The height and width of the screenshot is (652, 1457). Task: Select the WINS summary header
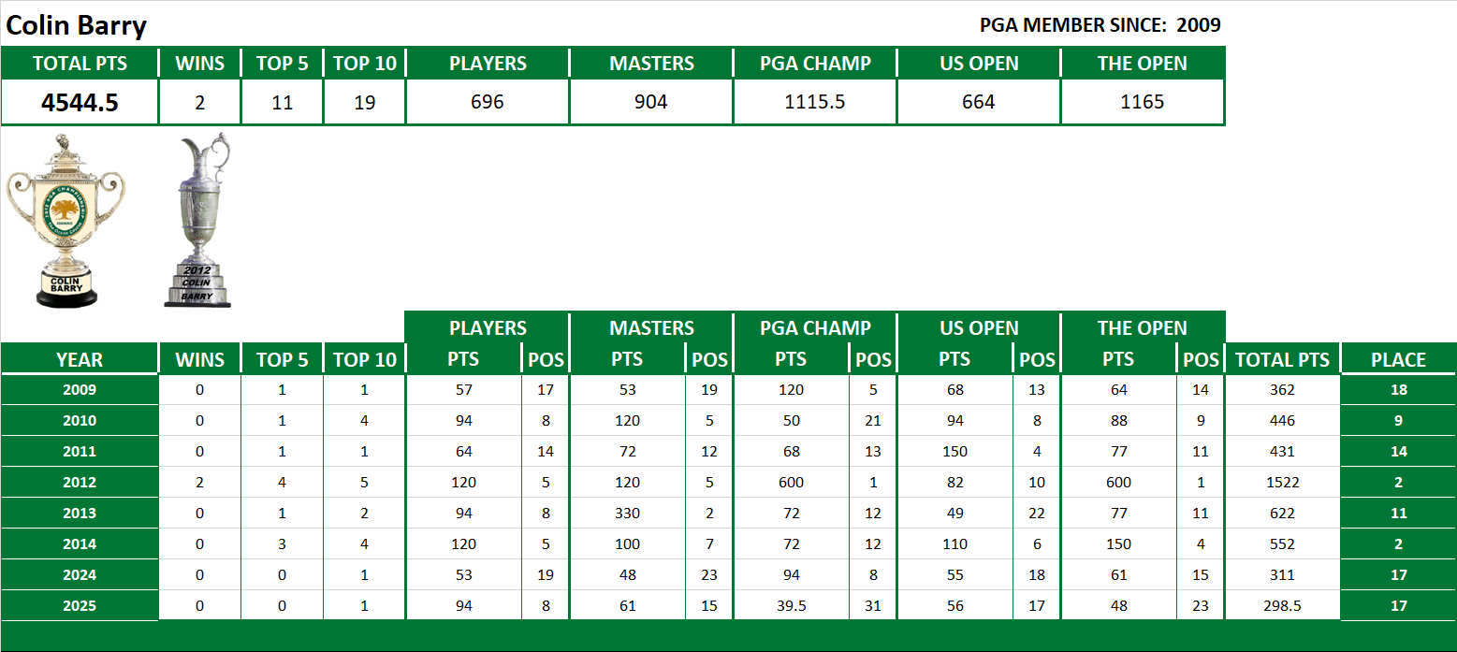point(200,63)
